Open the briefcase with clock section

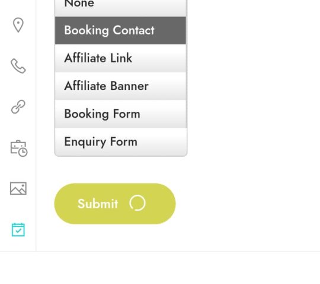pyautogui.click(x=19, y=149)
